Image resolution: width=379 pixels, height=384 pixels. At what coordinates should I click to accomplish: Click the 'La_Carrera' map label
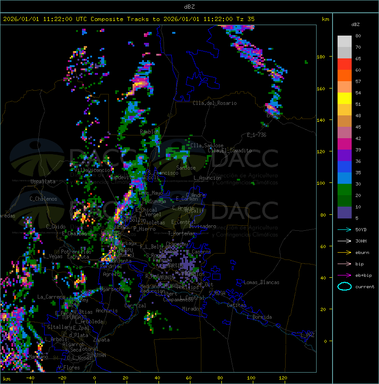(51, 297)
